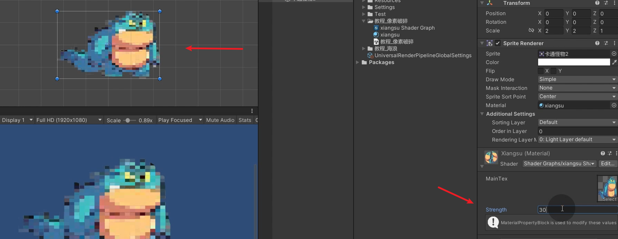Click Order in Layer field
618x239 pixels.
pos(578,131)
